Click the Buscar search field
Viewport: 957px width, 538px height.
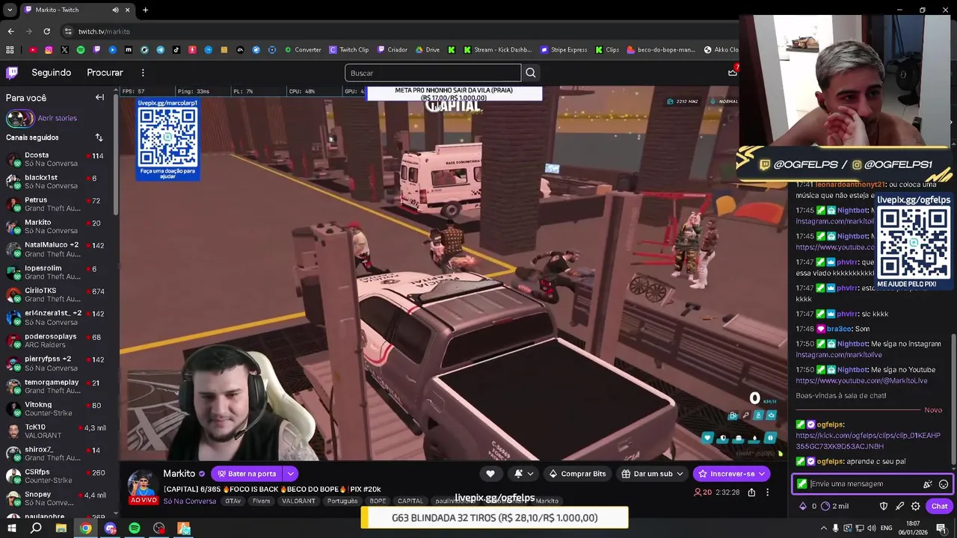[x=433, y=72]
